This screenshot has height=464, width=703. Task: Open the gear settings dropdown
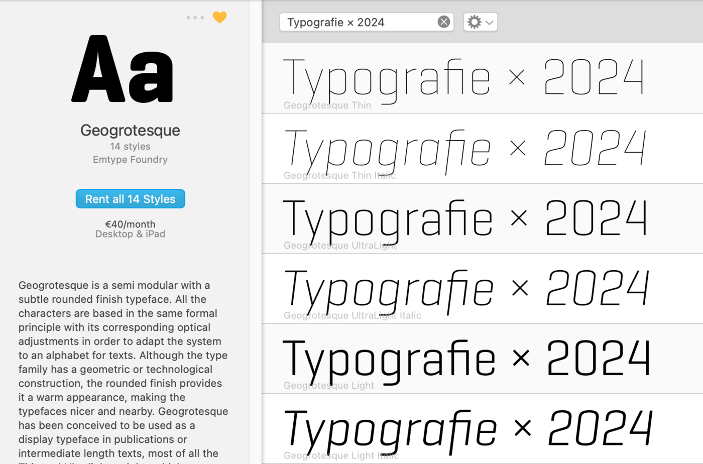point(481,22)
